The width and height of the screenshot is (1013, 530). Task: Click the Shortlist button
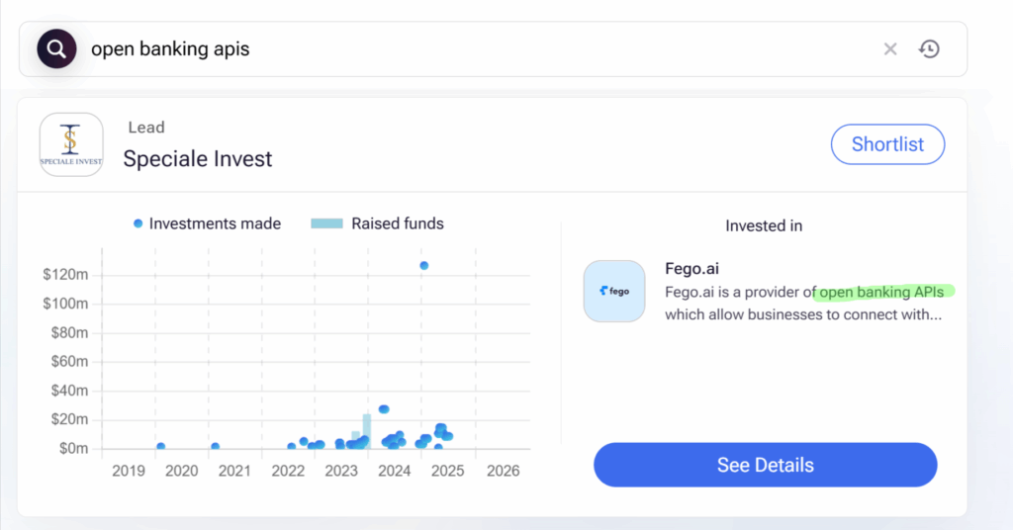tap(887, 144)
